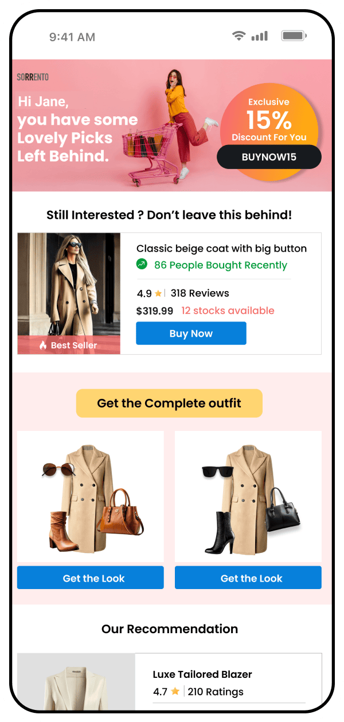
Task: Click Get the Look under black outfit
Action: 248,578
